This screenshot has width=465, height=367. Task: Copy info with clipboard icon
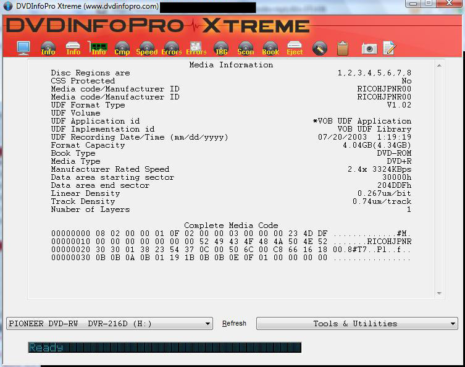coord(343,48)
